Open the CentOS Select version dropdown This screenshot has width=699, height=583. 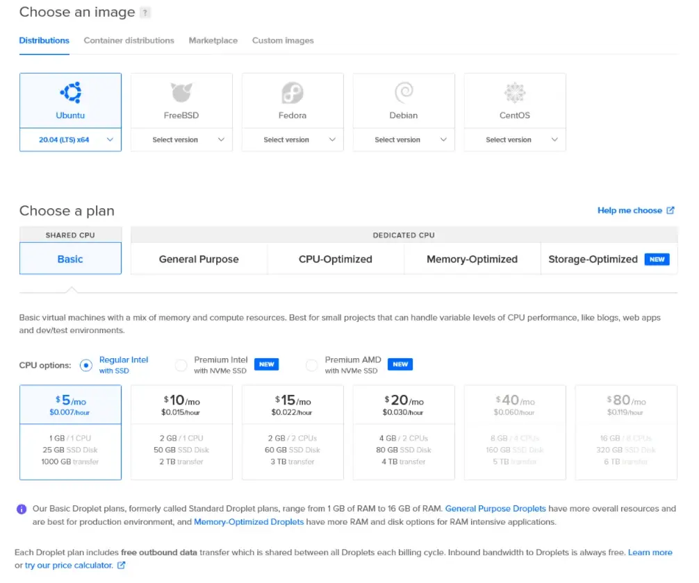point(515,140)
